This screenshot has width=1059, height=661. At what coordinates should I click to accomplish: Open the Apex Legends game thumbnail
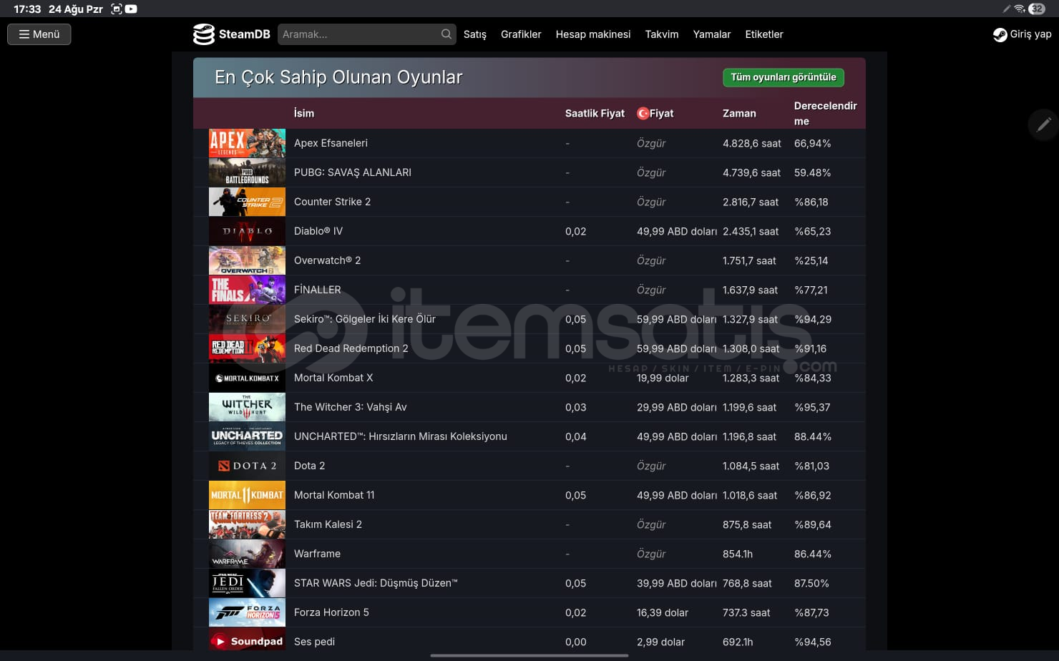(x=247, y=143)
